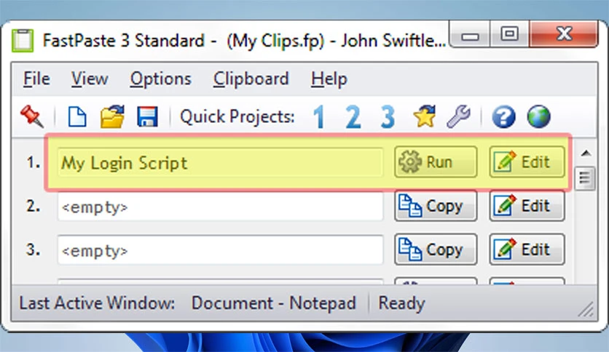Load Quick Project 3

tap(388, 116)
